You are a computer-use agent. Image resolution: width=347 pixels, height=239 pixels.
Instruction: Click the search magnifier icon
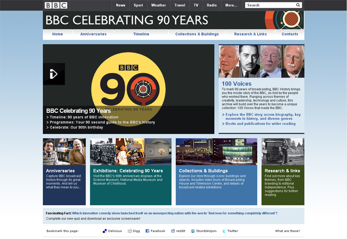pyautogui.click(x=298, y=6)
